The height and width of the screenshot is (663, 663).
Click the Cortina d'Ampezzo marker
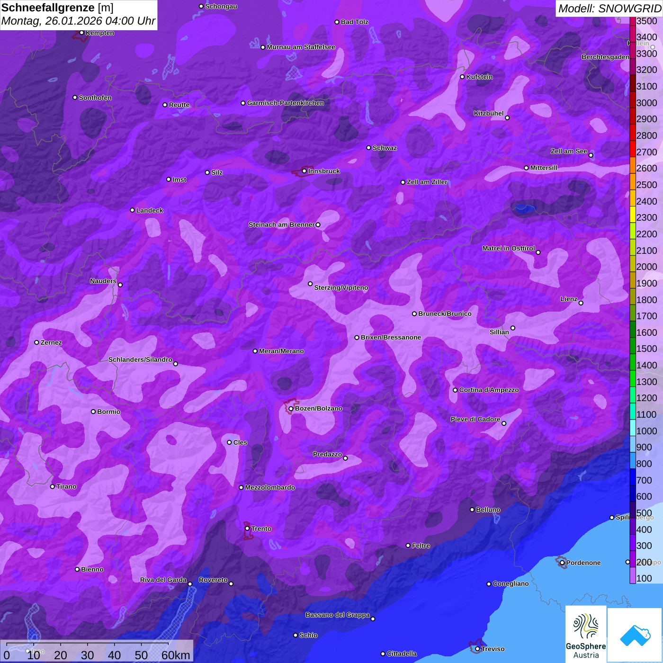pos(455,390)
